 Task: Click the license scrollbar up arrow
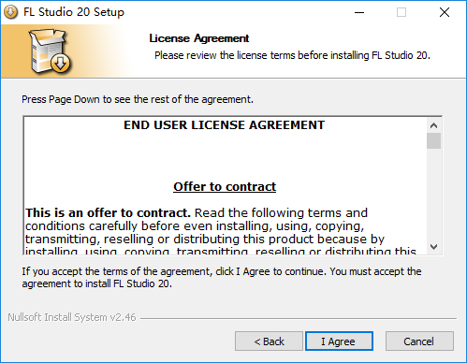click(433, 125)
